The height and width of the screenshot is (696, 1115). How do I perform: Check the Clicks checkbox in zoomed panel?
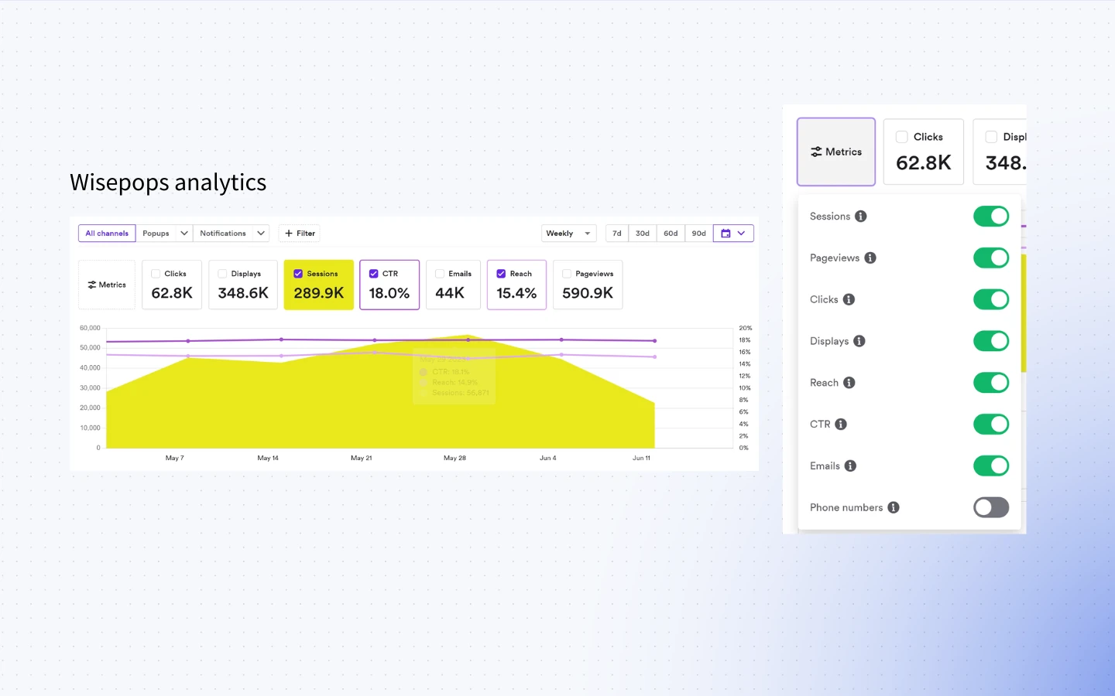902,137
